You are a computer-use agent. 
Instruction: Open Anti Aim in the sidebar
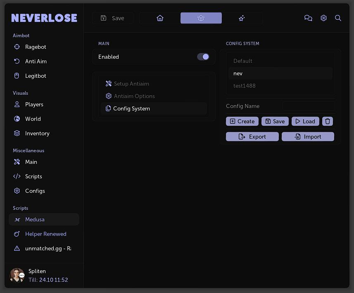tap(44, 61)
